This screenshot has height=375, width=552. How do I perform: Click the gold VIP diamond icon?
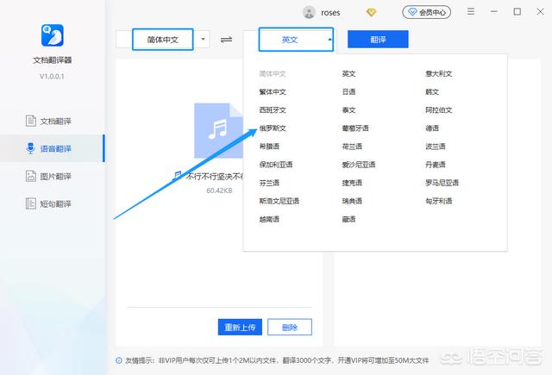point(372,13)
